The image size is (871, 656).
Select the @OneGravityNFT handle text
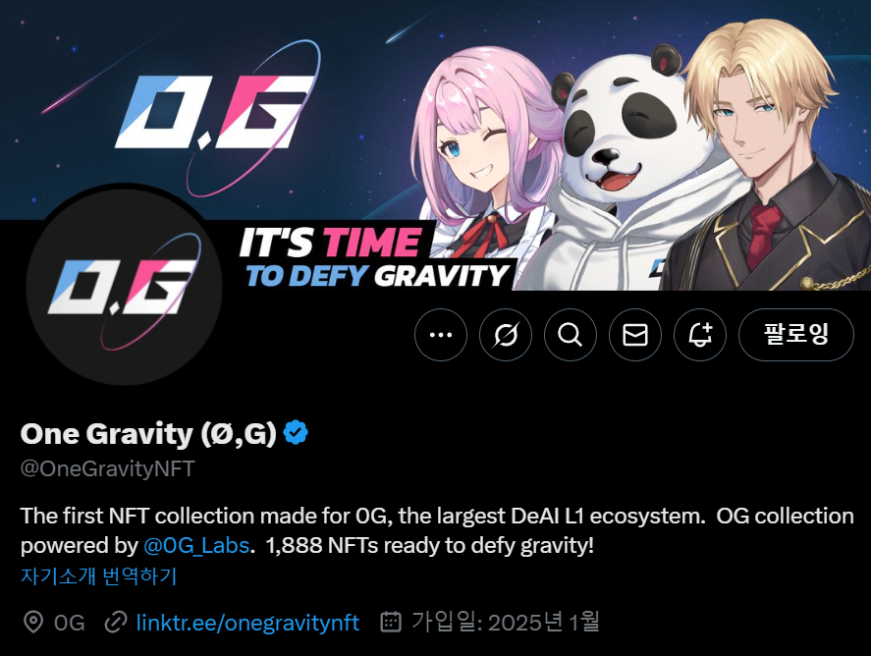[x=107, y=468]
